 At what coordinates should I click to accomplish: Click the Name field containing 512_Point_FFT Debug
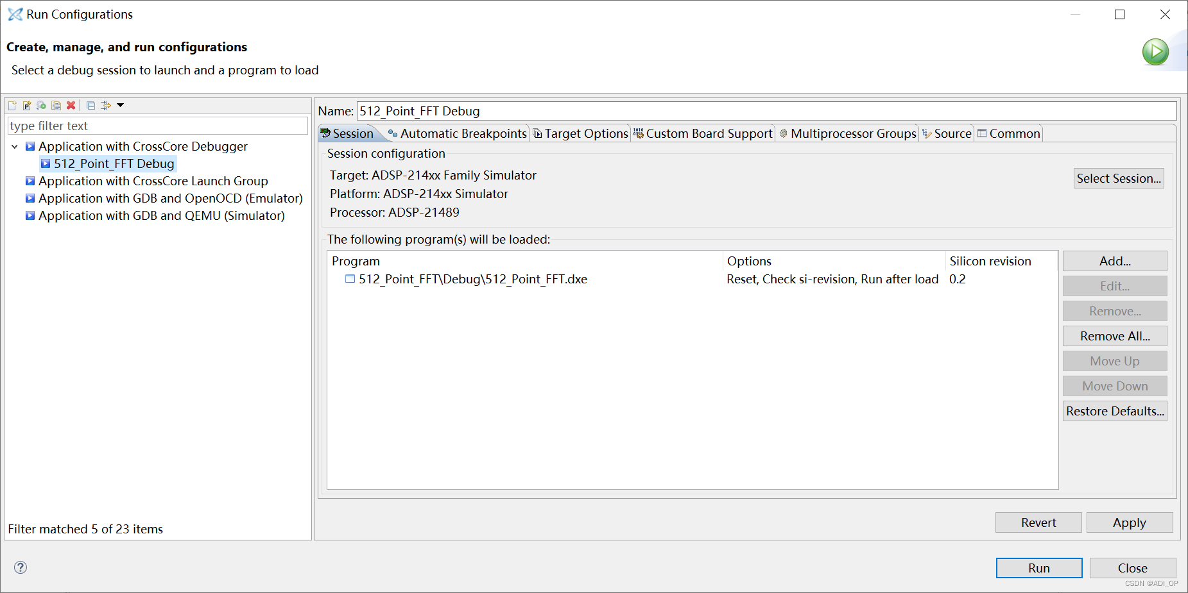tap(766, 111)
